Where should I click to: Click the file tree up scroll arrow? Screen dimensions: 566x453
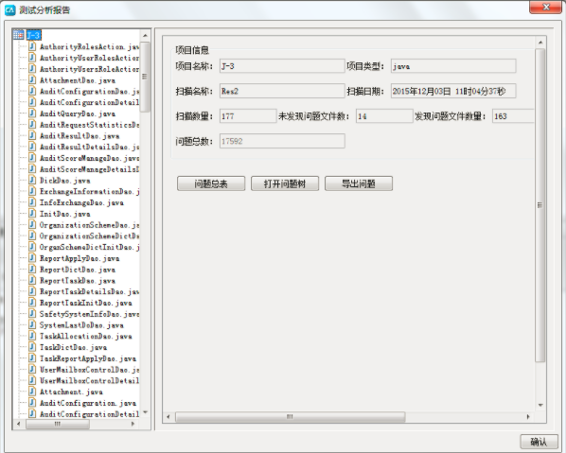point(145,35)
